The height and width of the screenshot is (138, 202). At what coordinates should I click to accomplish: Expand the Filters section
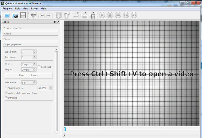click(x=30, y=39)
